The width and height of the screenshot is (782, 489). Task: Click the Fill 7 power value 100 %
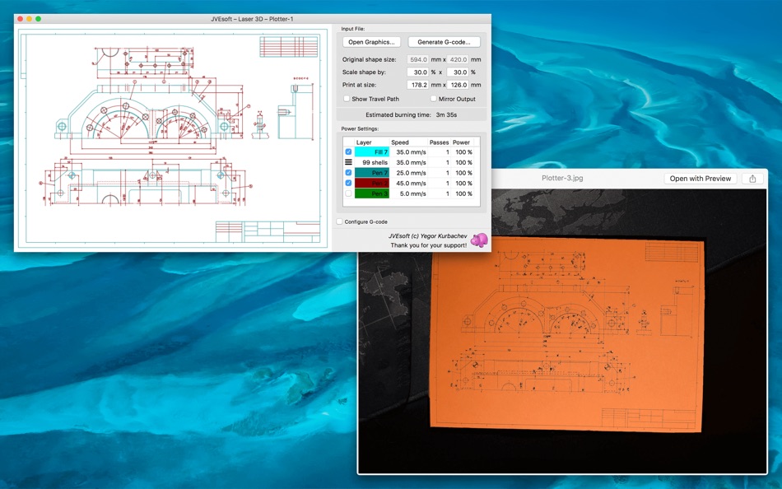click(463, 151)
